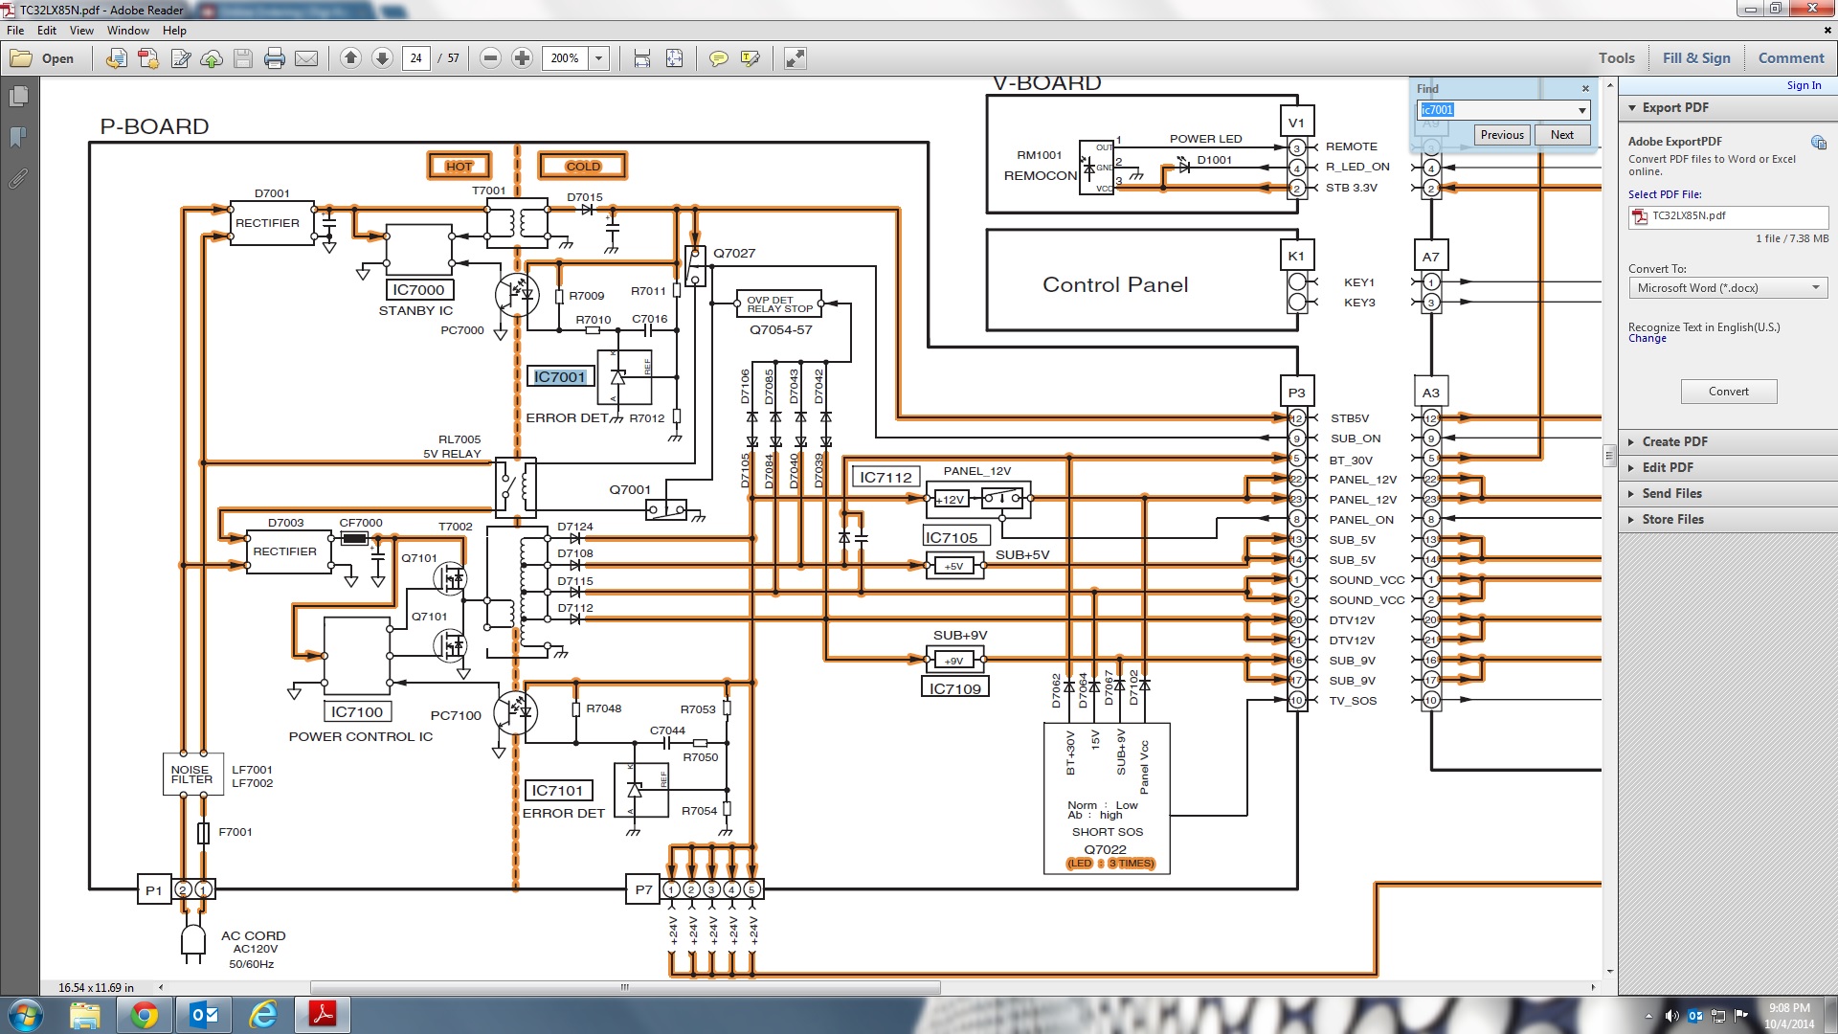Go to previous page with up arrow

(350, 58)
